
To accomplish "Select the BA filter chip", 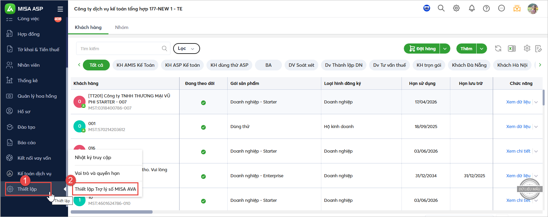I will point(268,65).
